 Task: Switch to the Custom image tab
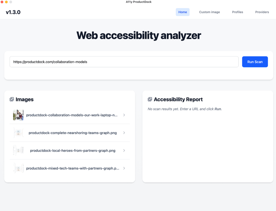pos(209,12)
